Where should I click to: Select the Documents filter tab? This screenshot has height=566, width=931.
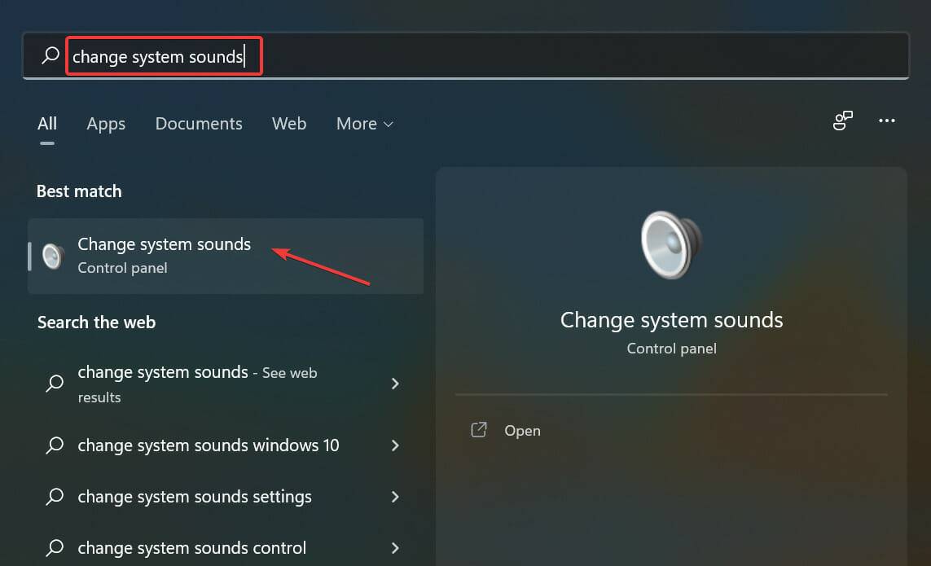tap(198, 124)
